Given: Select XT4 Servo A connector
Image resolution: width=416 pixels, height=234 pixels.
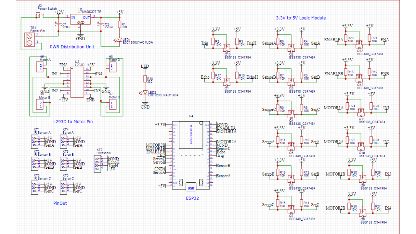Looking at the screenshot, I should (64, 142).
